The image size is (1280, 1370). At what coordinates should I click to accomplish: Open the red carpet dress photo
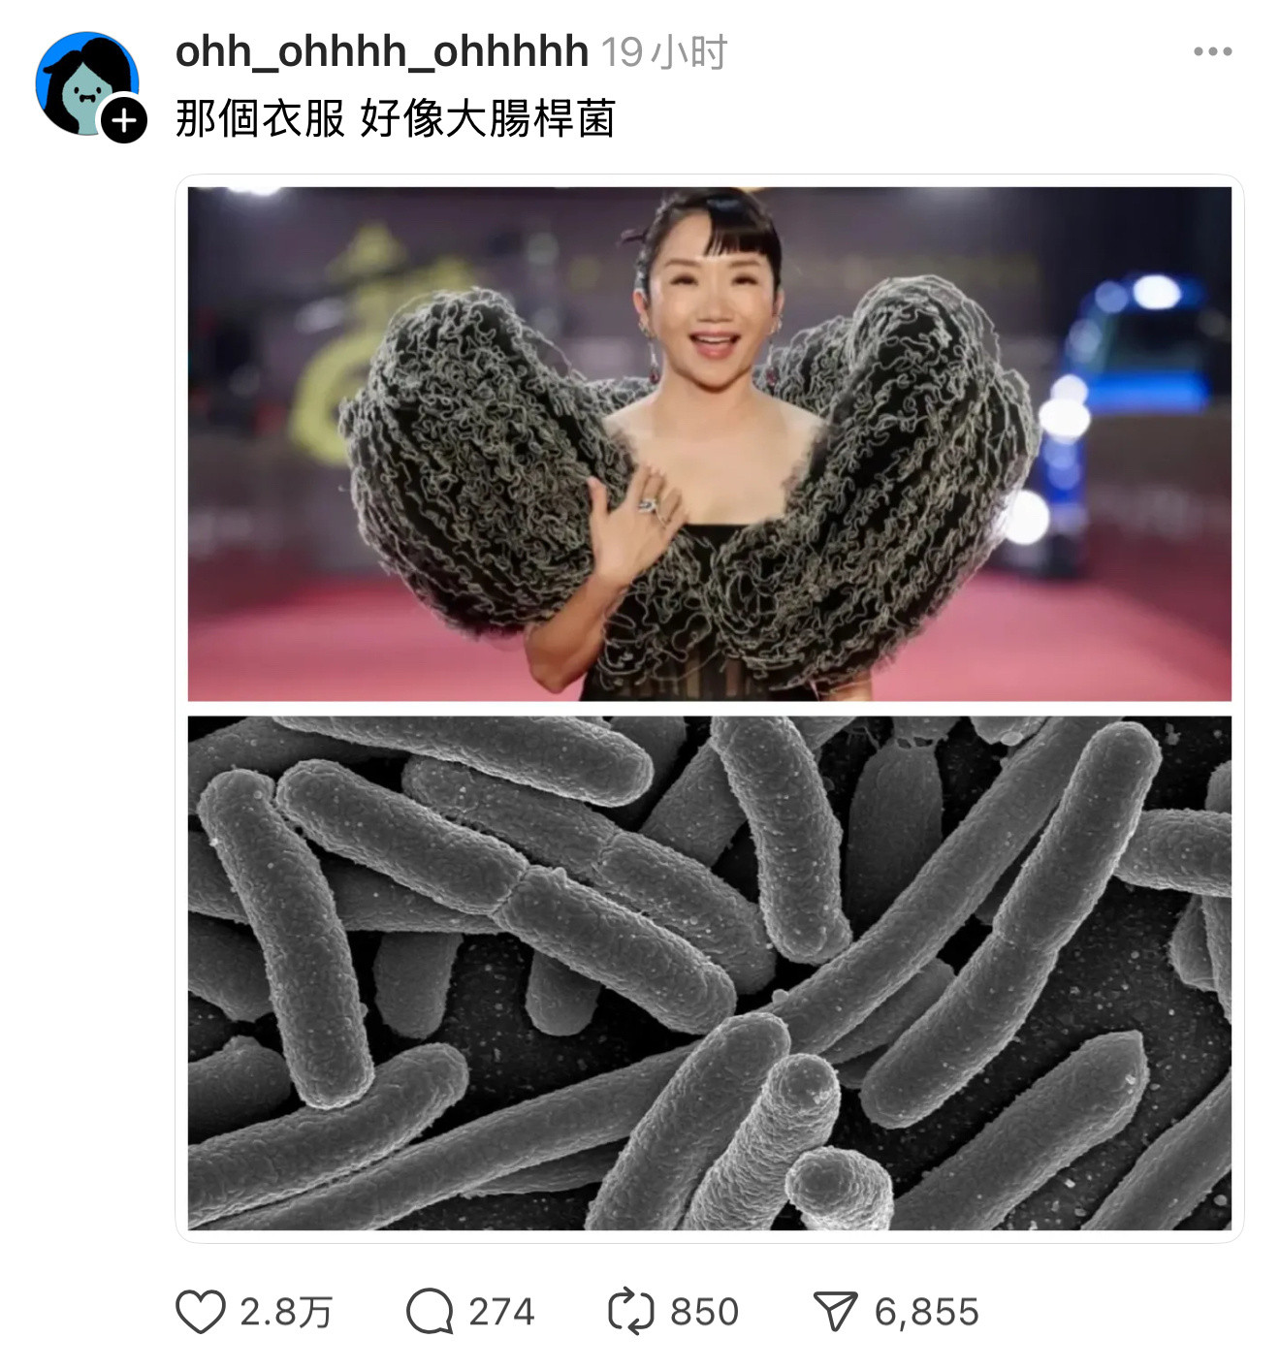(x=709, y=443)
